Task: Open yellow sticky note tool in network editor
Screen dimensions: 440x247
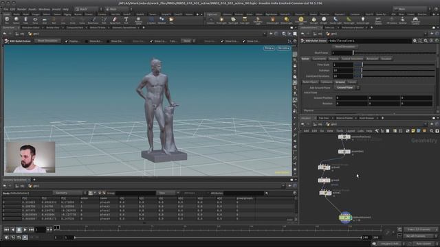Action: click(x=413, y=131)
